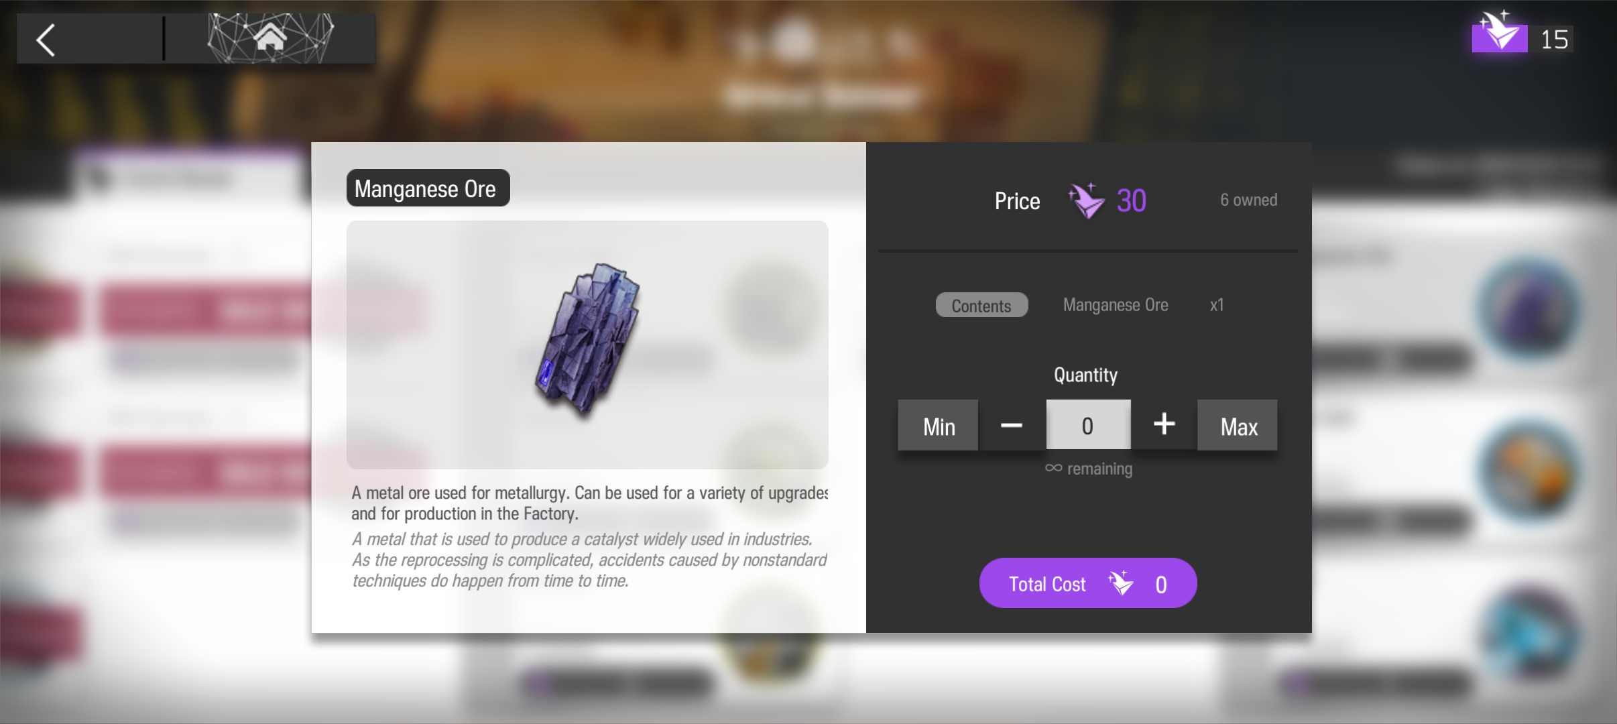
Task: Select blurred blue shop item at bottom right
Action: click(x=1530, y=633)
